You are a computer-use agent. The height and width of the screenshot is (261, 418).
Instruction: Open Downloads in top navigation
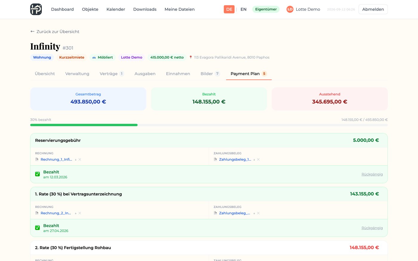pos(145,9)
